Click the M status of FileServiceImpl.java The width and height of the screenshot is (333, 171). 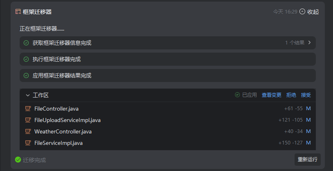(x=308, y=143)
